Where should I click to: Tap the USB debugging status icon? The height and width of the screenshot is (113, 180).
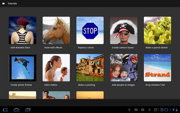(129, 110)
